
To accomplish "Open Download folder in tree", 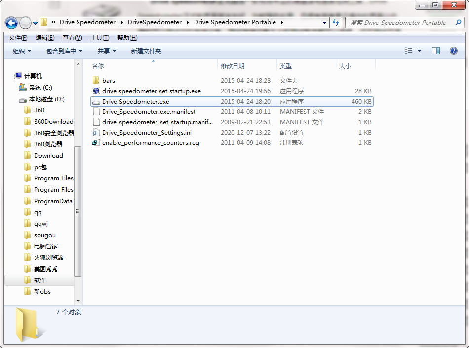I will (43, 156).
